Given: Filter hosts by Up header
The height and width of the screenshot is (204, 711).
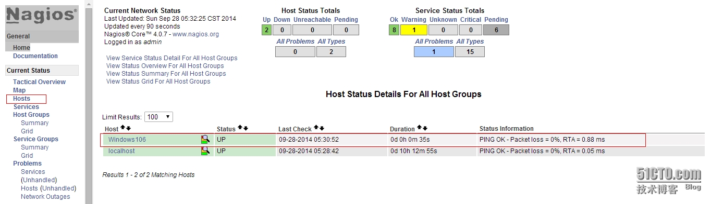Looking at the screenshot, I should 266,20.
